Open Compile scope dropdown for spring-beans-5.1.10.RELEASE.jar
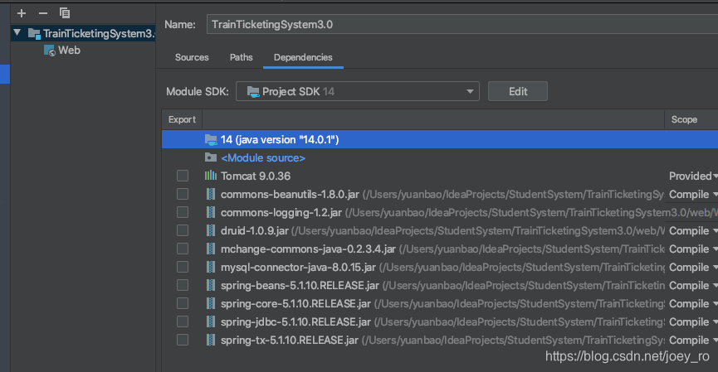This screenshot has width=718, height=372. pos(693,286)
